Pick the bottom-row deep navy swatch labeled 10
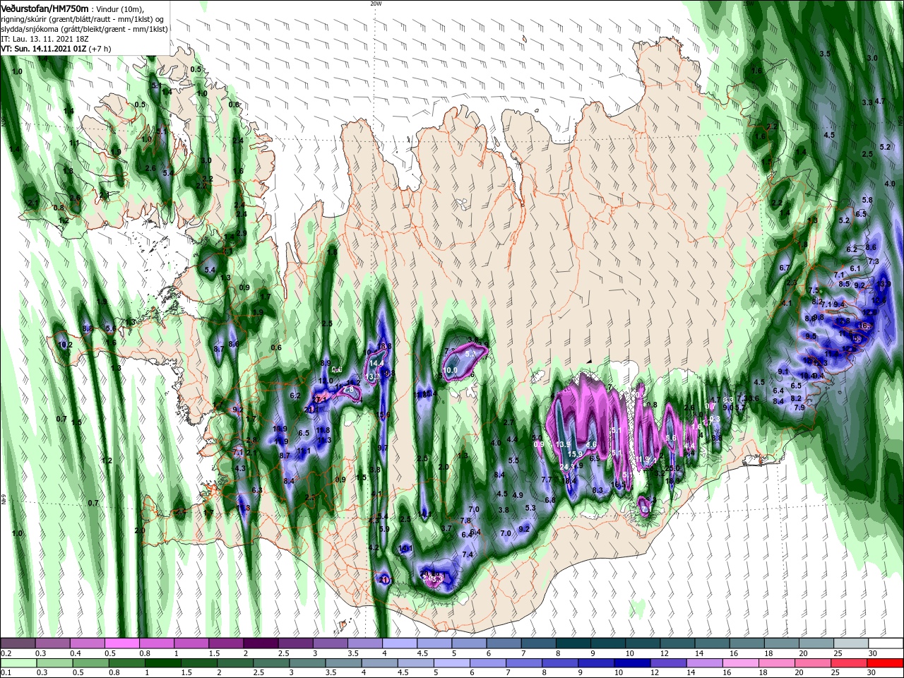904x678 pixels. [631, 663]
